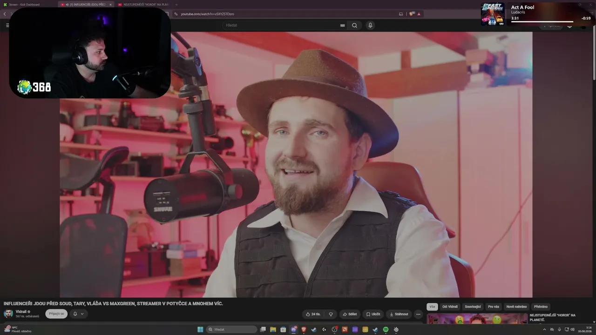Viewport: 596px width, 335px height.
Task: Open Microsoft Store from the taskbar
Action: pos(283,329)
